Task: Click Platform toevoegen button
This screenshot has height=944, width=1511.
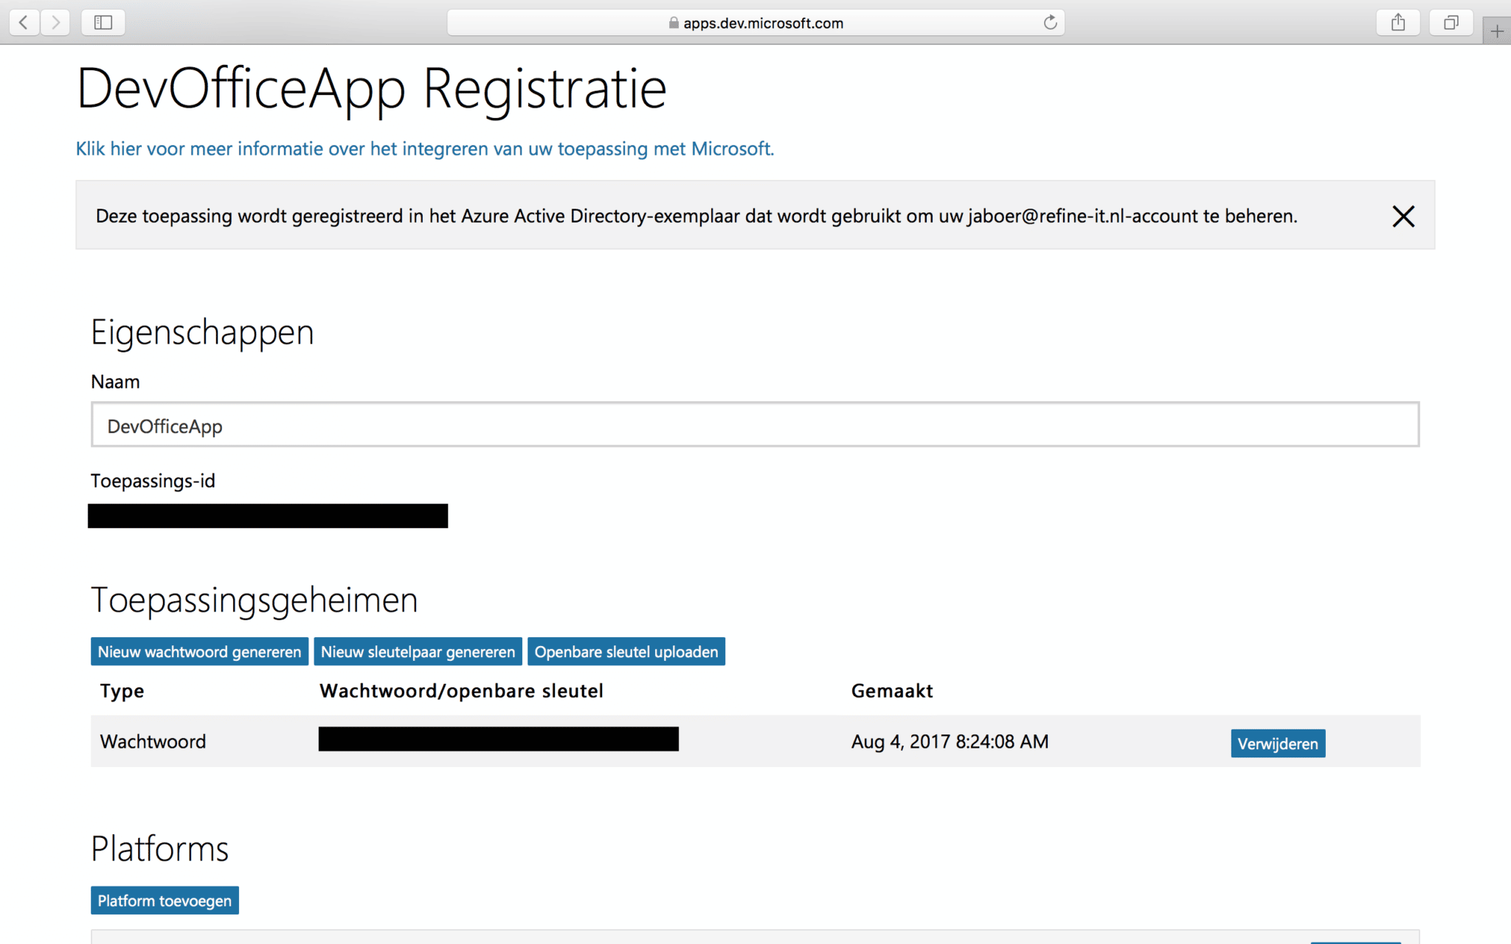Action: click(165, 900)
